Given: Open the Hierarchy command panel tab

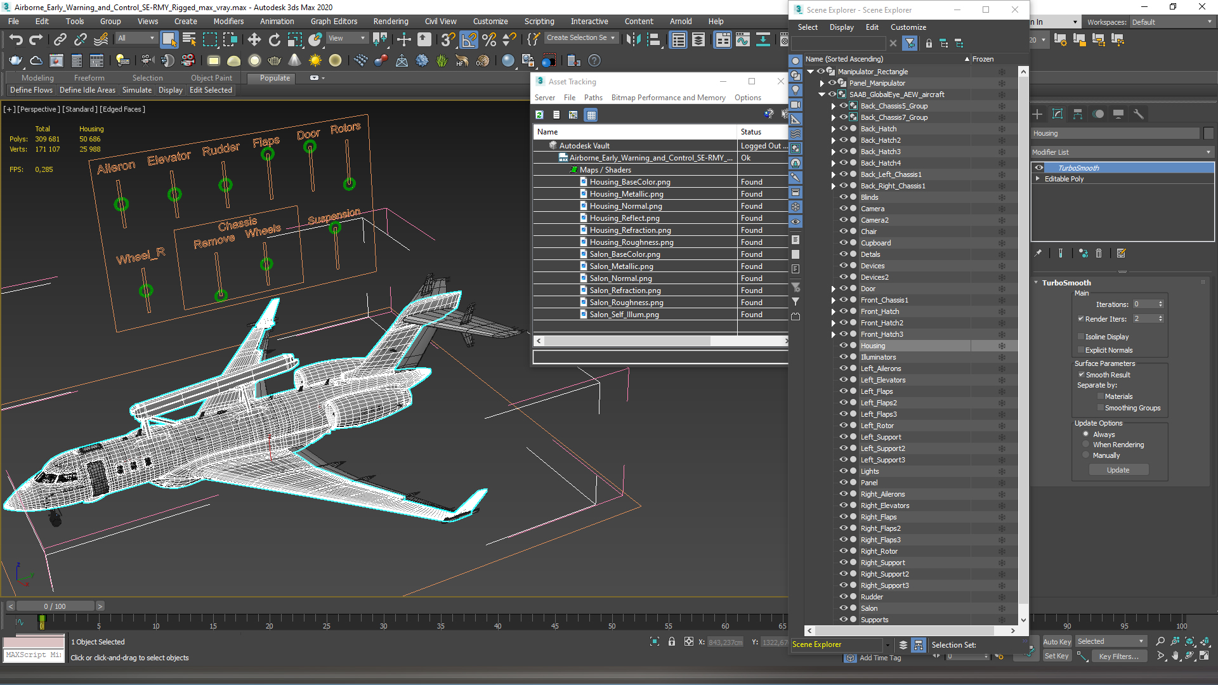Looking at the screenshot, I should (1078, 114).
